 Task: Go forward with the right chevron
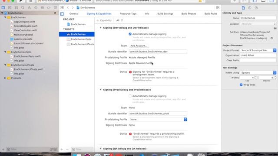pyautogui.click(x=73, y=8)
